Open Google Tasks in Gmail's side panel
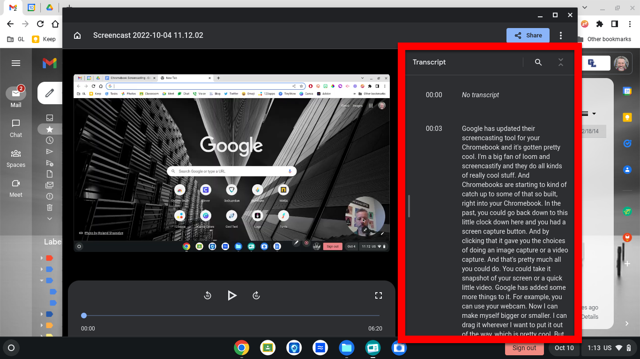640x359 pixels. click(627, 144)
